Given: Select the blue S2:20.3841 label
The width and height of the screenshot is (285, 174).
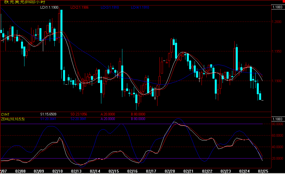Looking at the screenshot, I should click(x=78, y=119).
